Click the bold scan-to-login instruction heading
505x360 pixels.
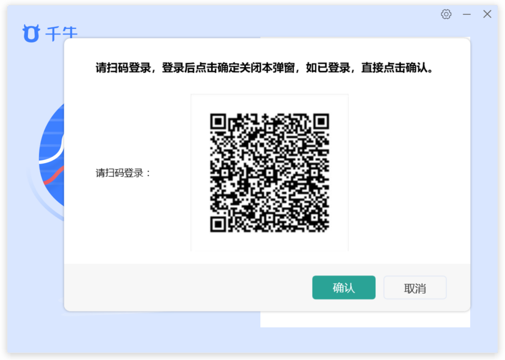point(264,67)
